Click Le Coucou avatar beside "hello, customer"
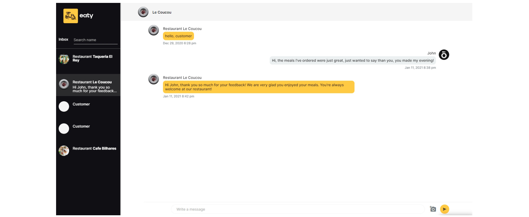 click(x=153, y=30)
